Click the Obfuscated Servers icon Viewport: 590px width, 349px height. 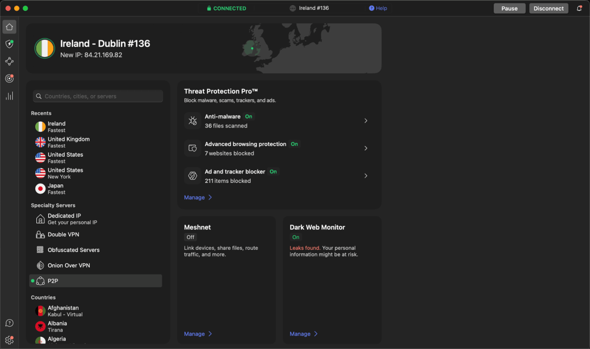pyautogui.click(x=40, y=250)
